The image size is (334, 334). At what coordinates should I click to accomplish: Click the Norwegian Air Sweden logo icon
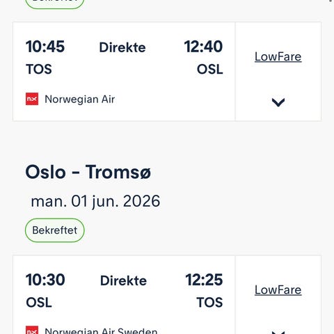[x=32, y=330]
